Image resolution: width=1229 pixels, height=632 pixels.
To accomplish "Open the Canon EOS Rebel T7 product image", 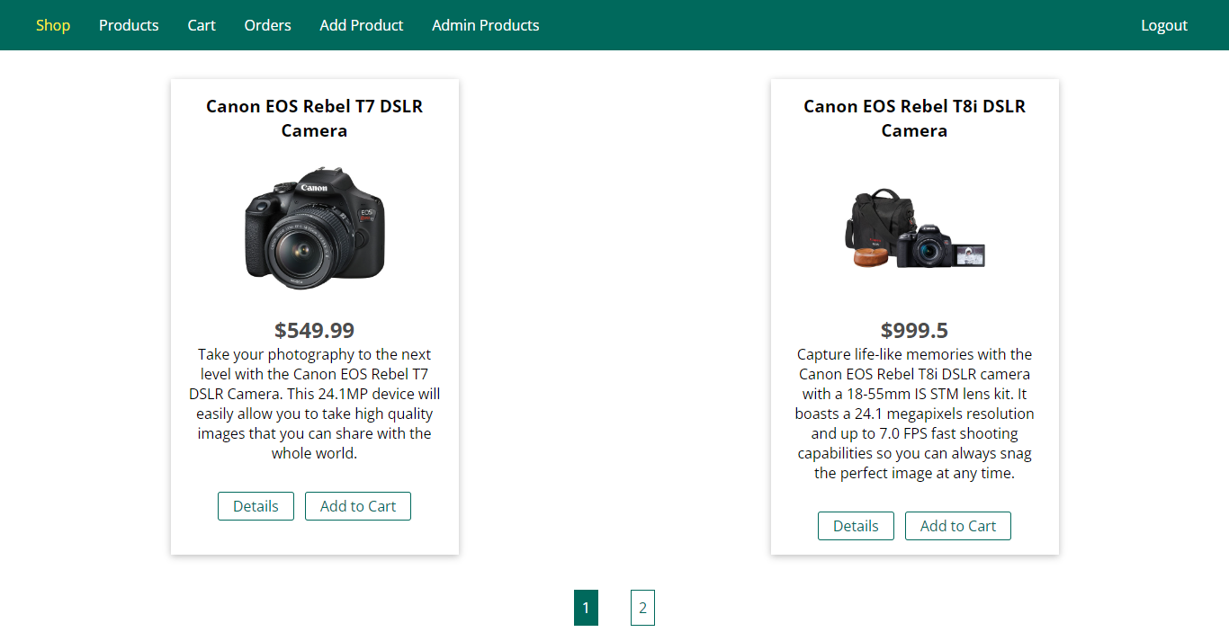I will [x=314, y=227].
